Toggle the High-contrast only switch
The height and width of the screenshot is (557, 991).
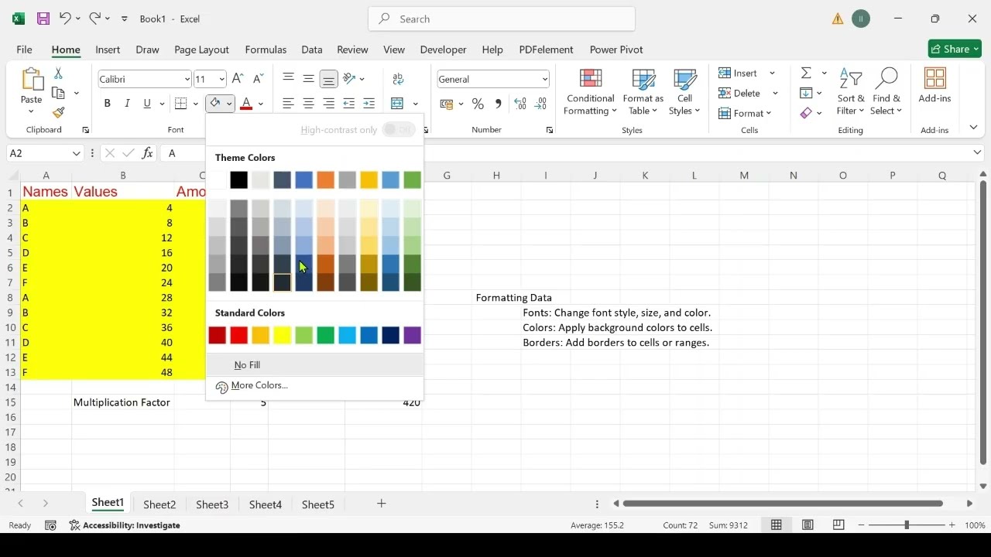pyautogui.click(x=399, y=129)
